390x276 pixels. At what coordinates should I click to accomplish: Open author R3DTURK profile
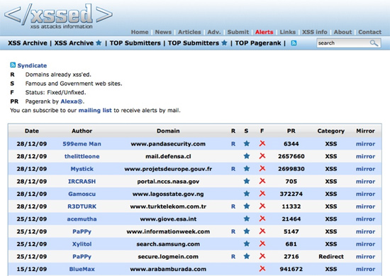(82, 206)
